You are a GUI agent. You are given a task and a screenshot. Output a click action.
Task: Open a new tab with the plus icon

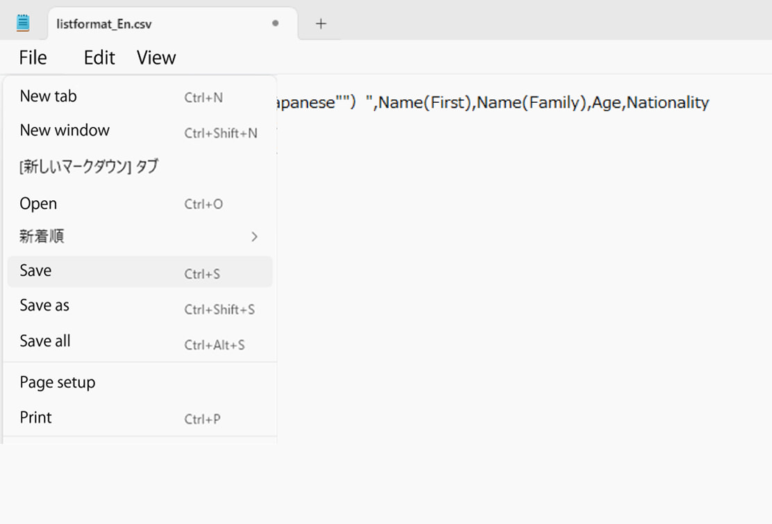(321, 23)
